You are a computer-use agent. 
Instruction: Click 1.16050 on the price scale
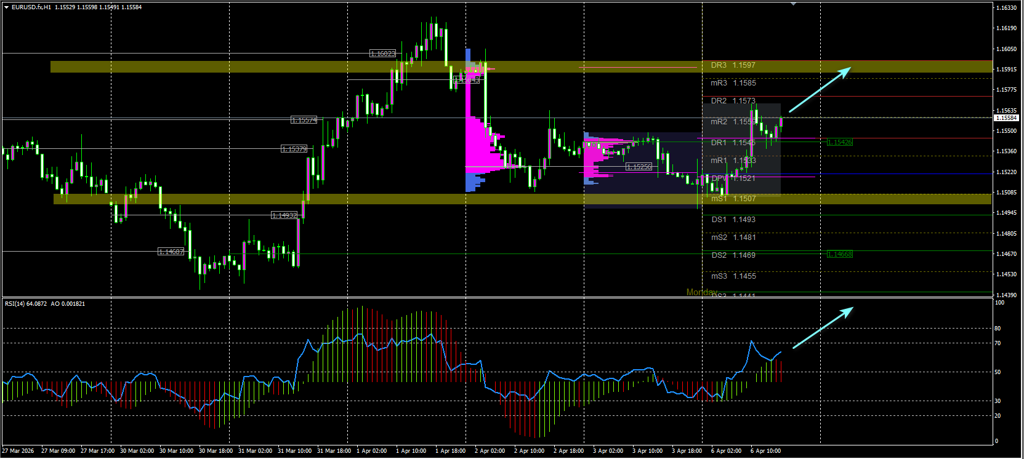1006,49
